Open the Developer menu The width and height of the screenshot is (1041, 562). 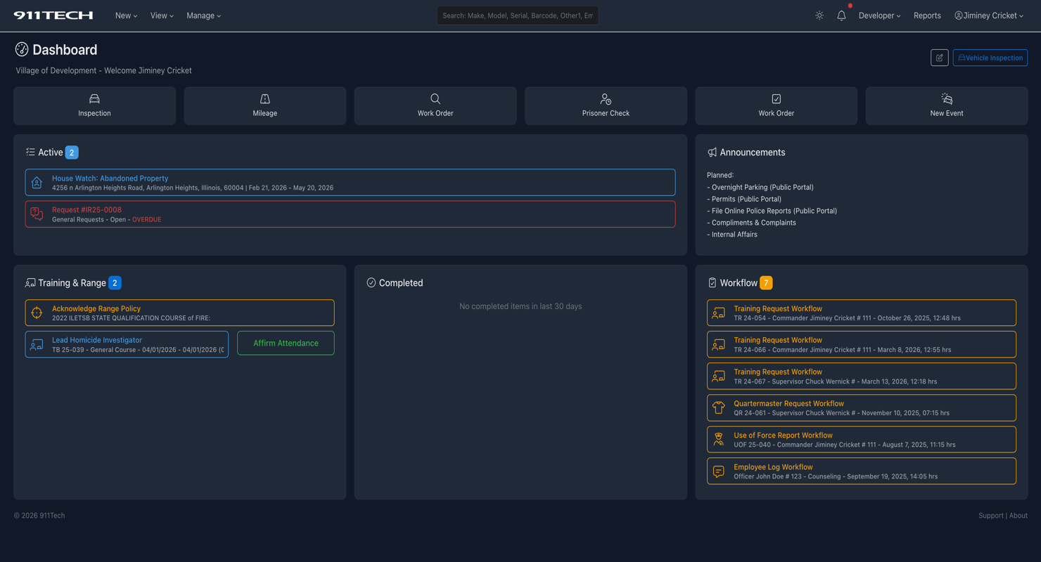point(879,15)
